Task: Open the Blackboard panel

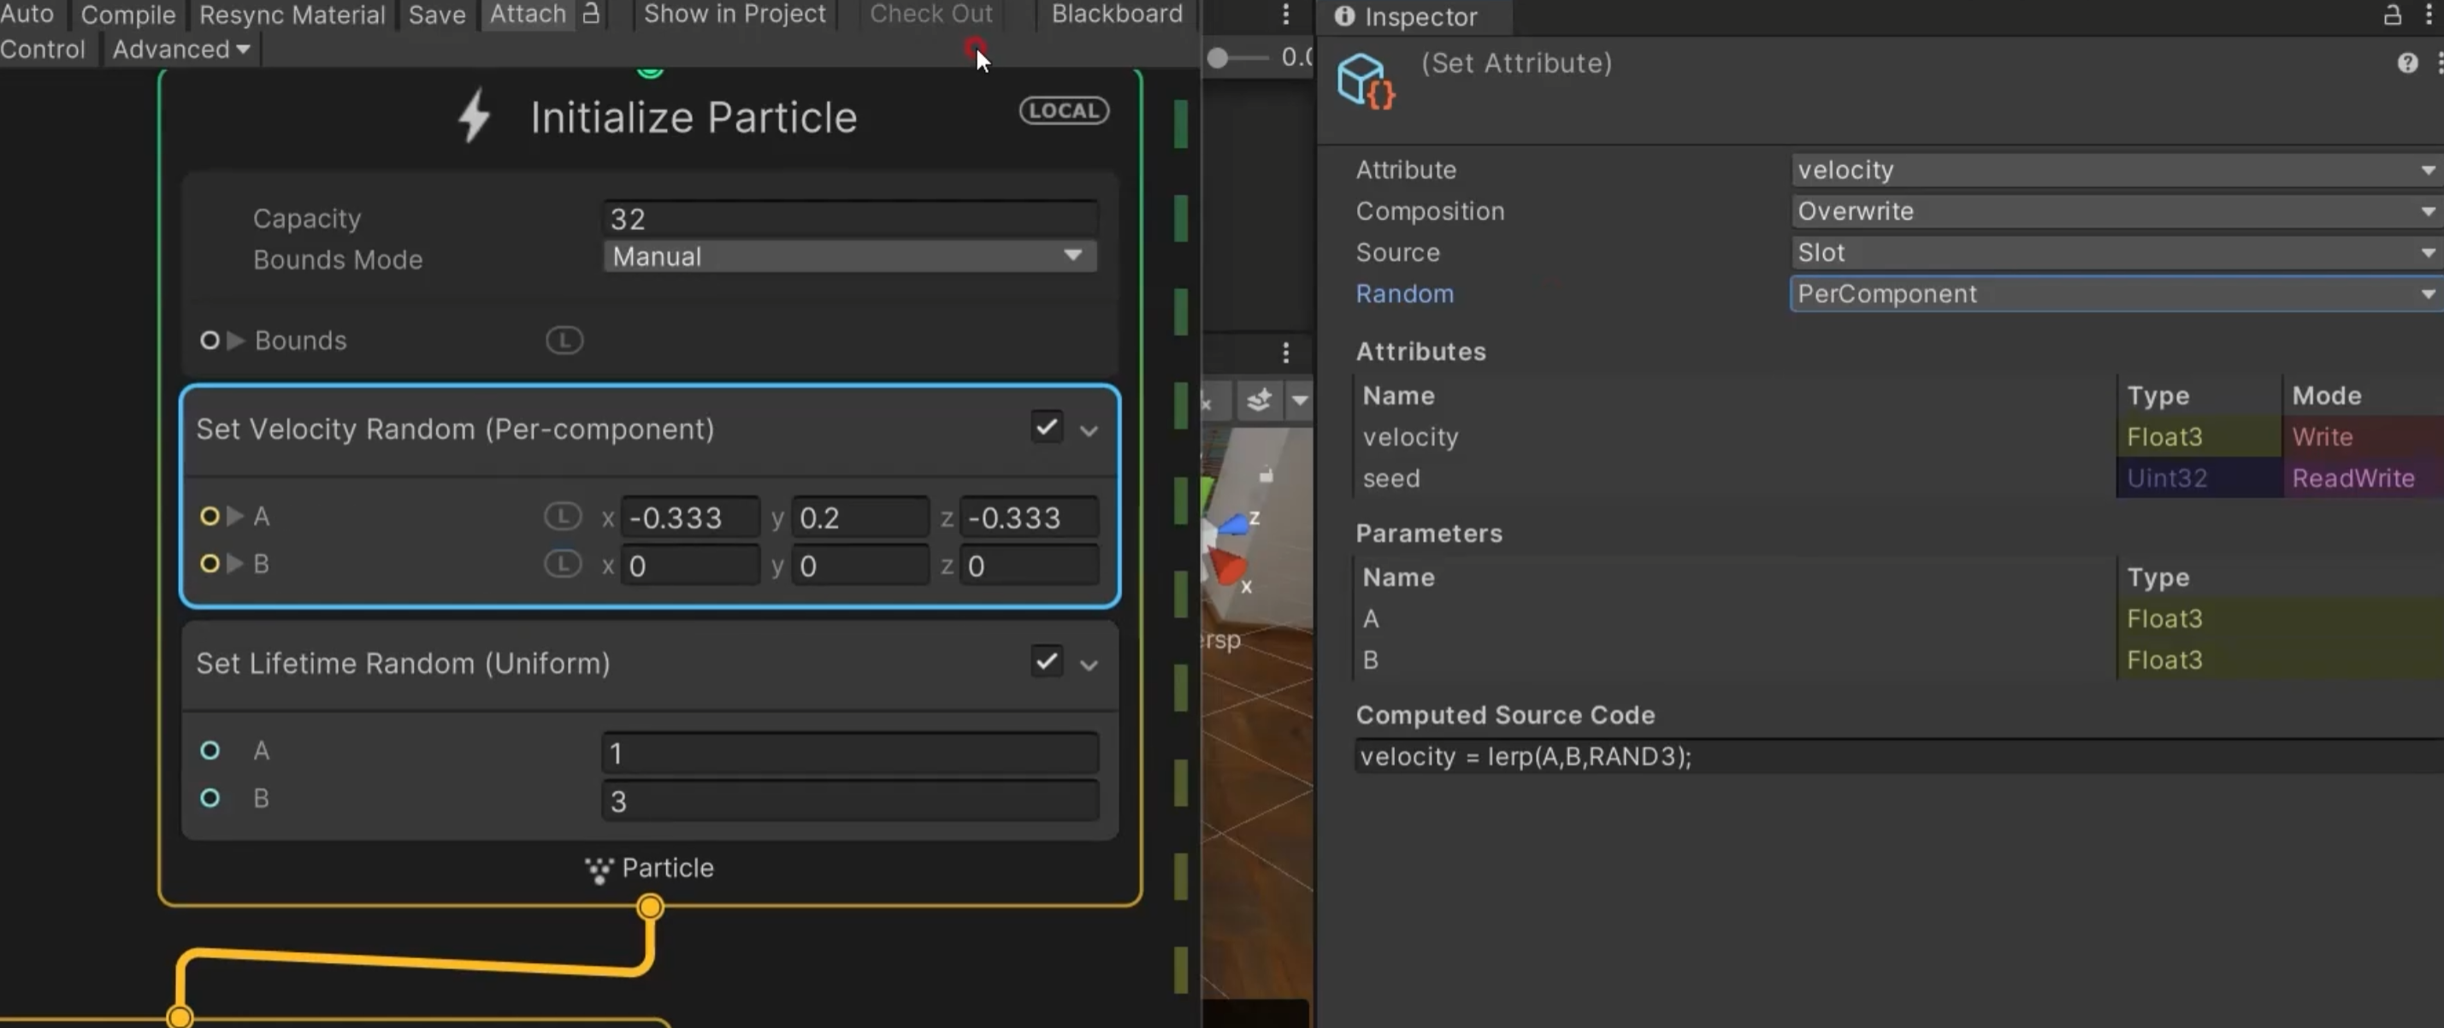Action: (1116, 14)
